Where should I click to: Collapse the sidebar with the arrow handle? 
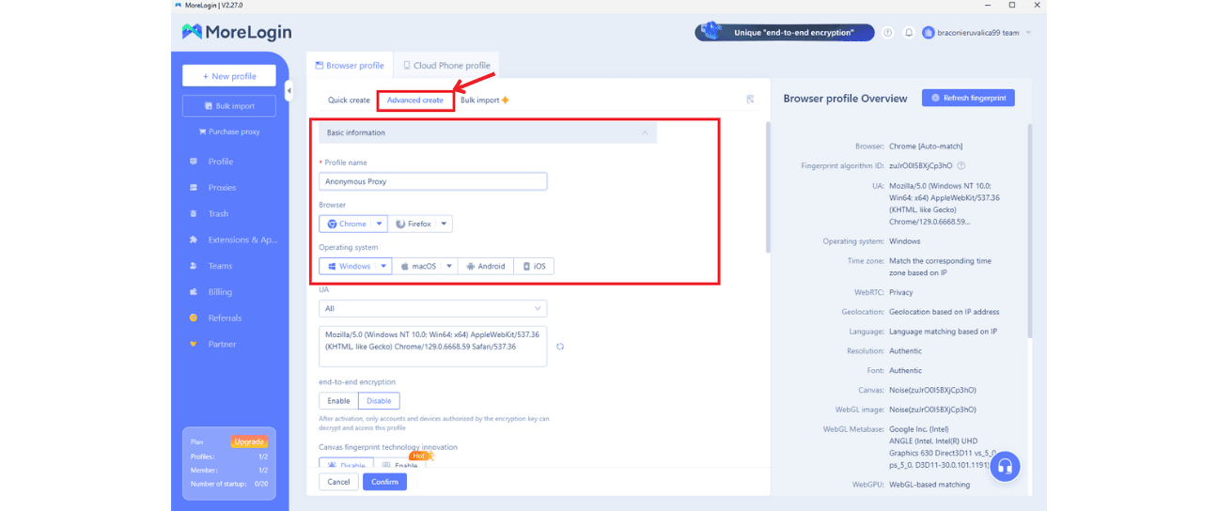click(289, 91)
